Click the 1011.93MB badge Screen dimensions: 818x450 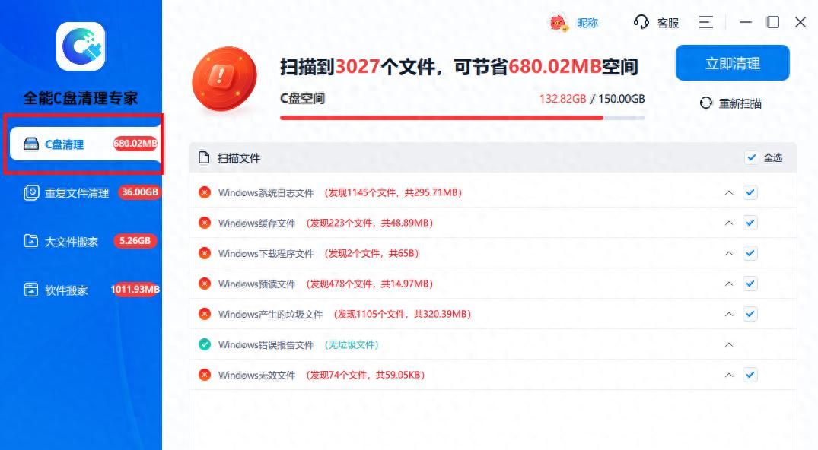click(x=135, y=289)
